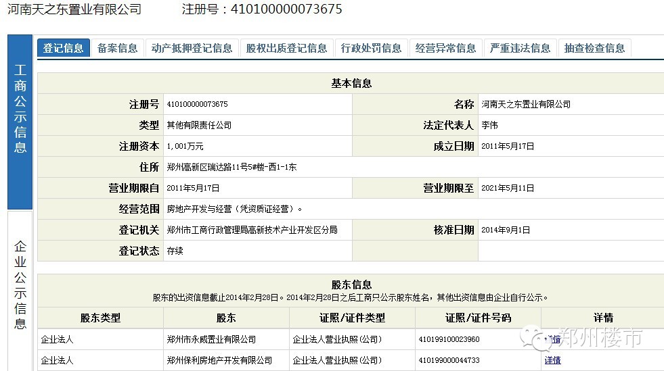Click shareholder 郑州市永威置业有限公司
Viewport: 664px width, 371px height.
click(211, 339)
